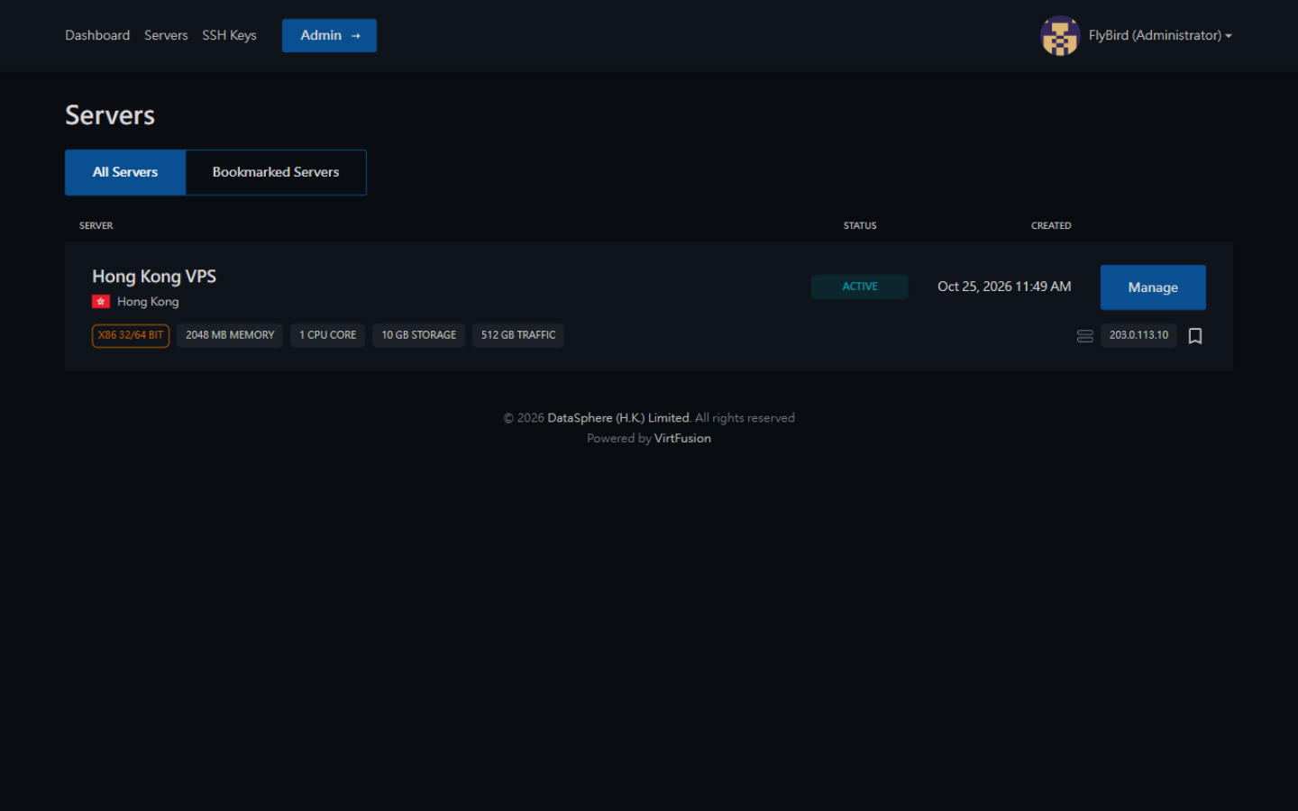Open the Dashboard nav link
Viewport: 1298px width, 811px height.
pyautogui.click(x=97, y=35)
